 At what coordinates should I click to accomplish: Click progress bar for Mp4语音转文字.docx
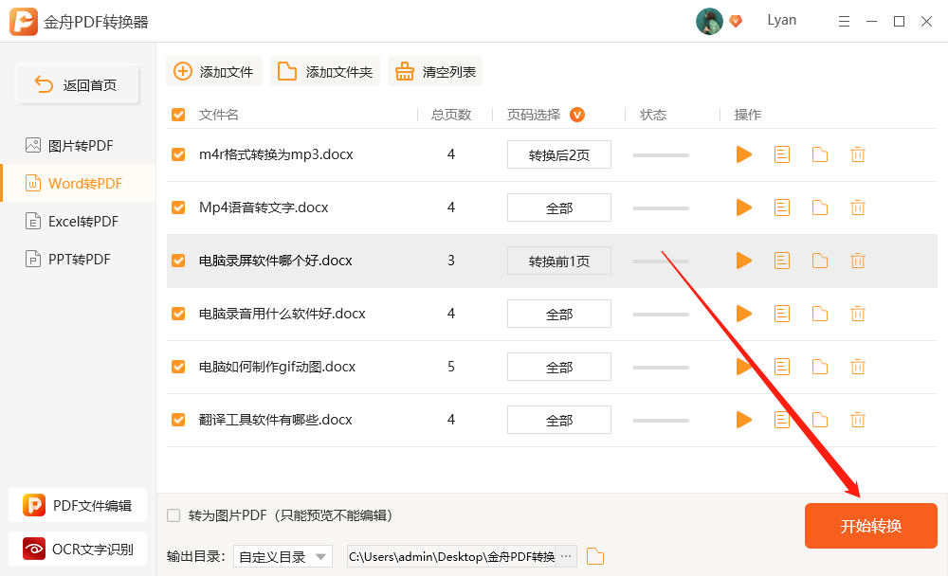click(660, 208)
